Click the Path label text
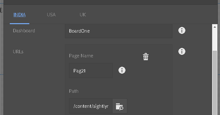The width and height of the screenshot is (220, 115). point(74,91)
